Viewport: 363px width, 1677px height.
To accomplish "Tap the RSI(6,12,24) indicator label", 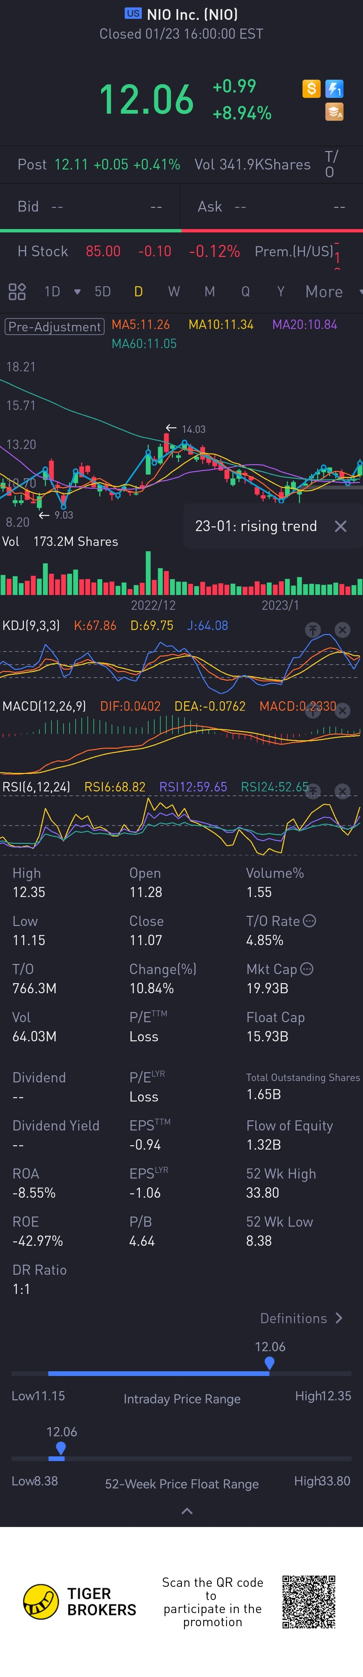I will click(36, 786).
